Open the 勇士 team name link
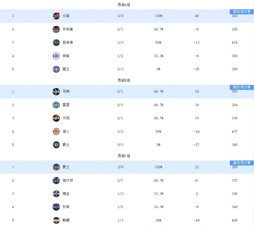Image resolution: width=254 pixels, height=227 pixels. coord(66,167)
